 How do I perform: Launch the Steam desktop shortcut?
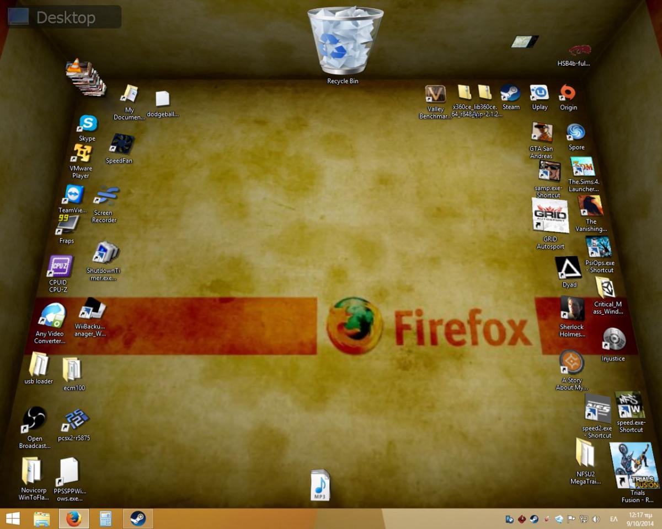click(510, 93)
